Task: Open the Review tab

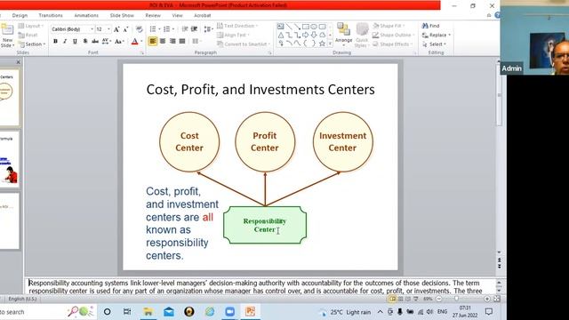Action: click(153, 16)
